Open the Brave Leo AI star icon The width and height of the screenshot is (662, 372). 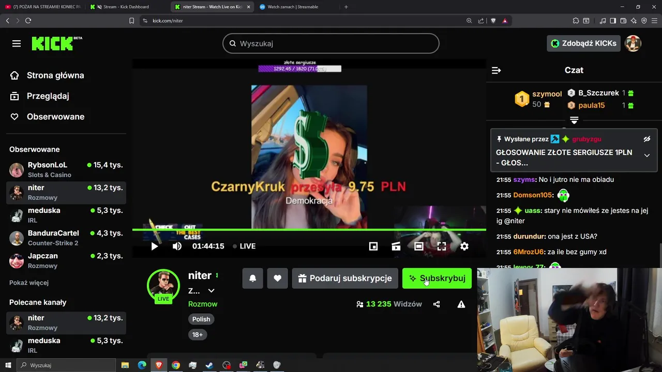tap(634, 21)
